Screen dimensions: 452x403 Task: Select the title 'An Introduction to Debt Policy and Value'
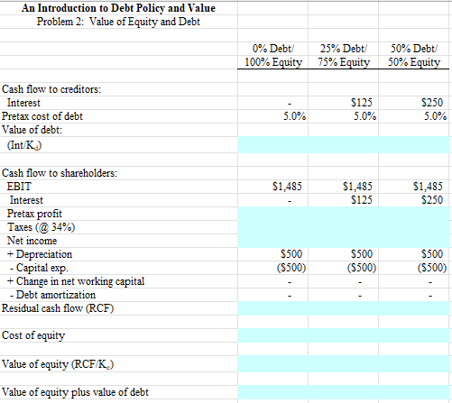118,8
